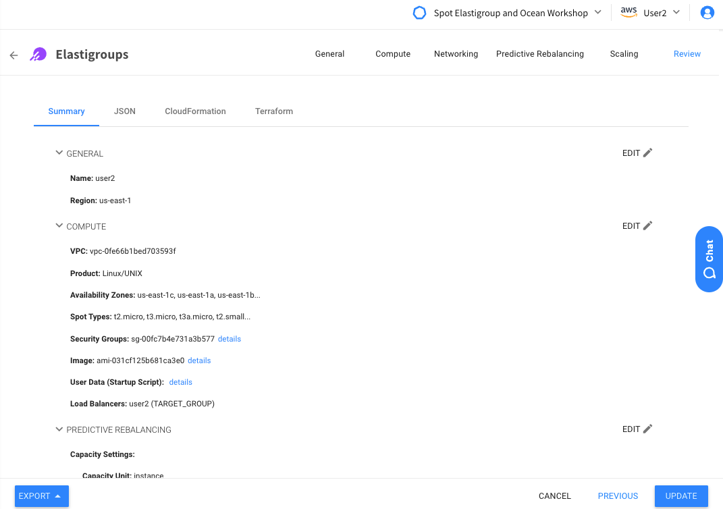723x509 pixels.
Task: Click the UPDATE button
Action: tap(681, 496)
